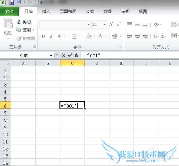
Task: Click Top Align icon
Action: [130, 24]
